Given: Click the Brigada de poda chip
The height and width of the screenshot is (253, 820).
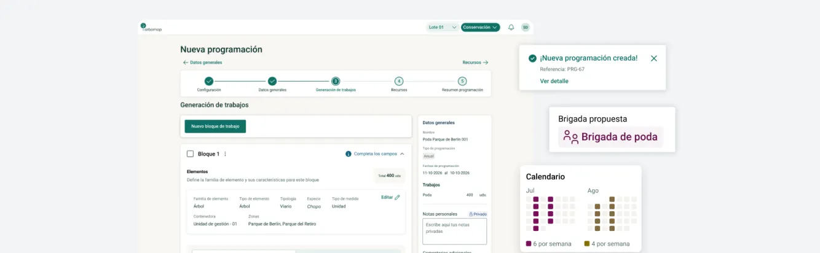Looking at the screenshot, I should pyautogui.click(x=611, y=137).
